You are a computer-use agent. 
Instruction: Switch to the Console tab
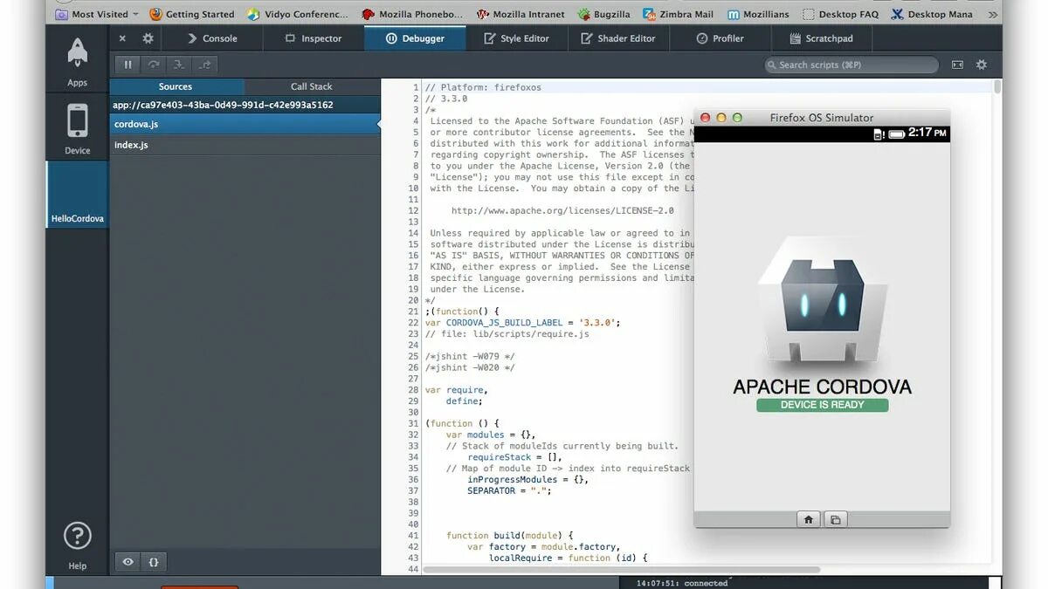212,38
